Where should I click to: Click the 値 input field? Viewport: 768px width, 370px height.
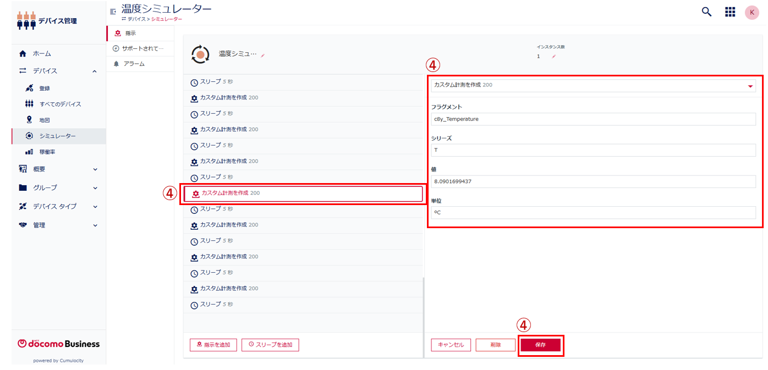(593, 181)
